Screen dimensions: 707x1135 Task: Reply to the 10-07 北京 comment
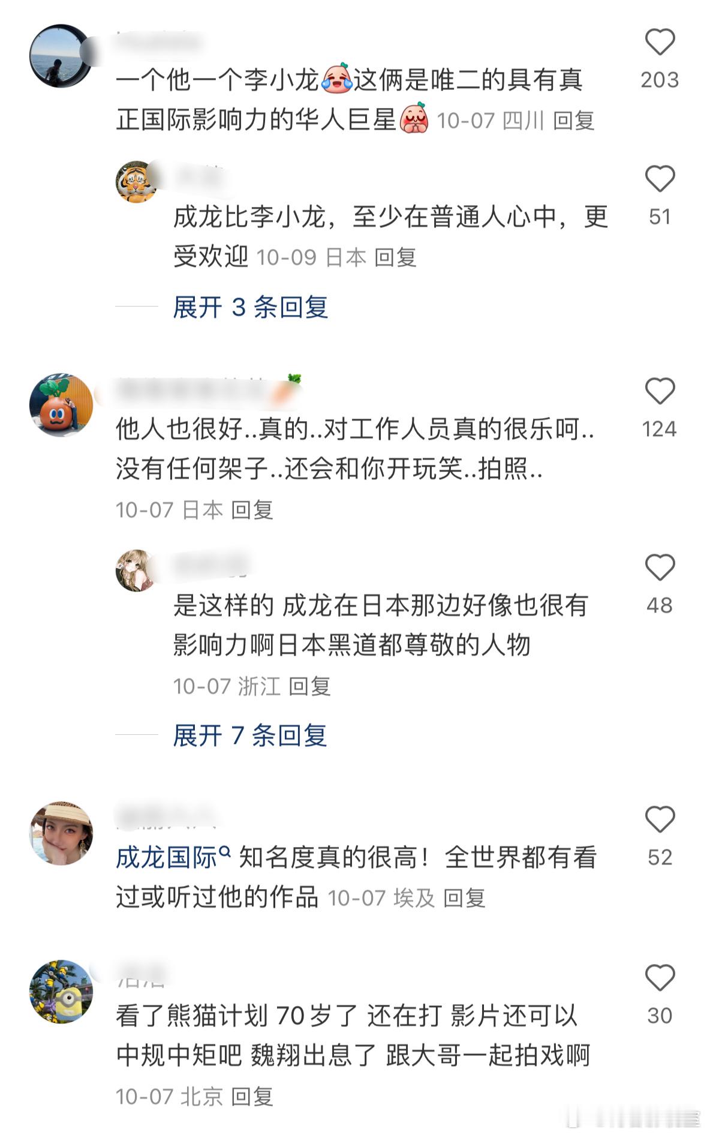click(x=252, y=1097)
